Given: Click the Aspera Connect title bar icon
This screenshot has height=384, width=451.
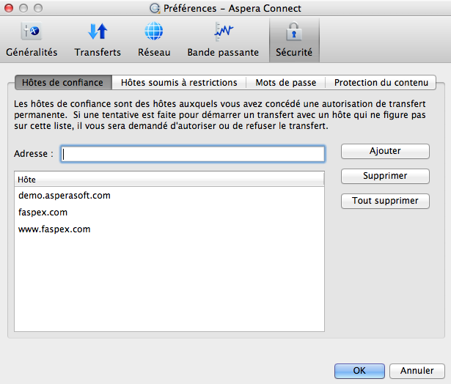Looking at the screenshot, I should coord(155,8).
